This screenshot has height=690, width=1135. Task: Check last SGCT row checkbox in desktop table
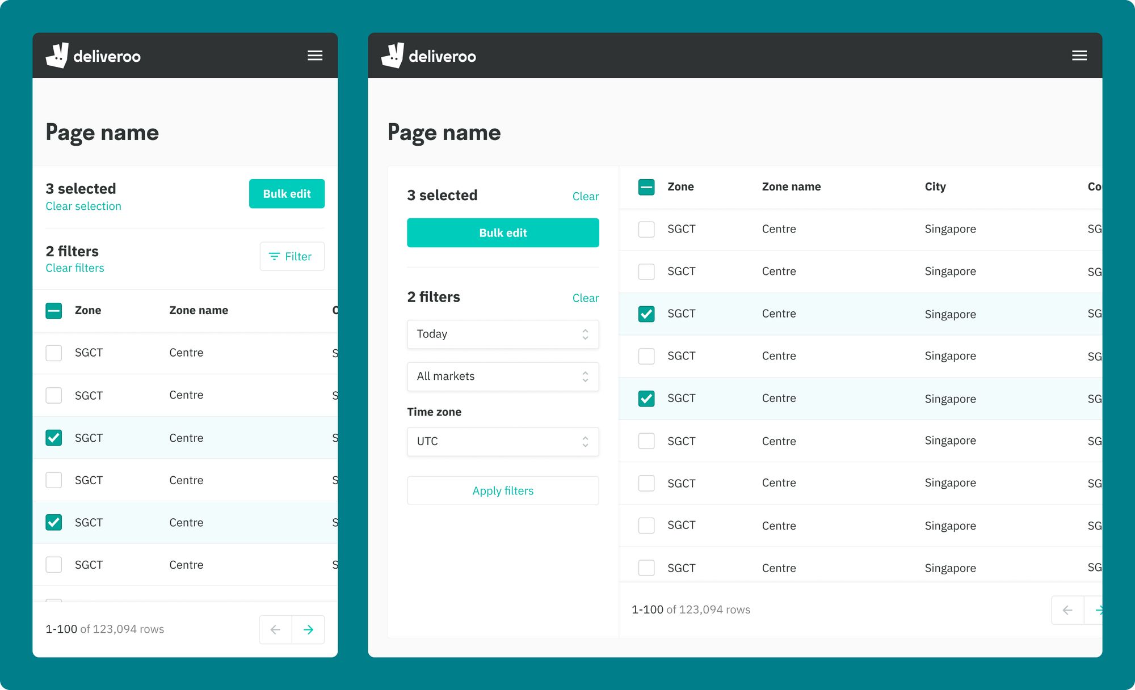(646, 568)
